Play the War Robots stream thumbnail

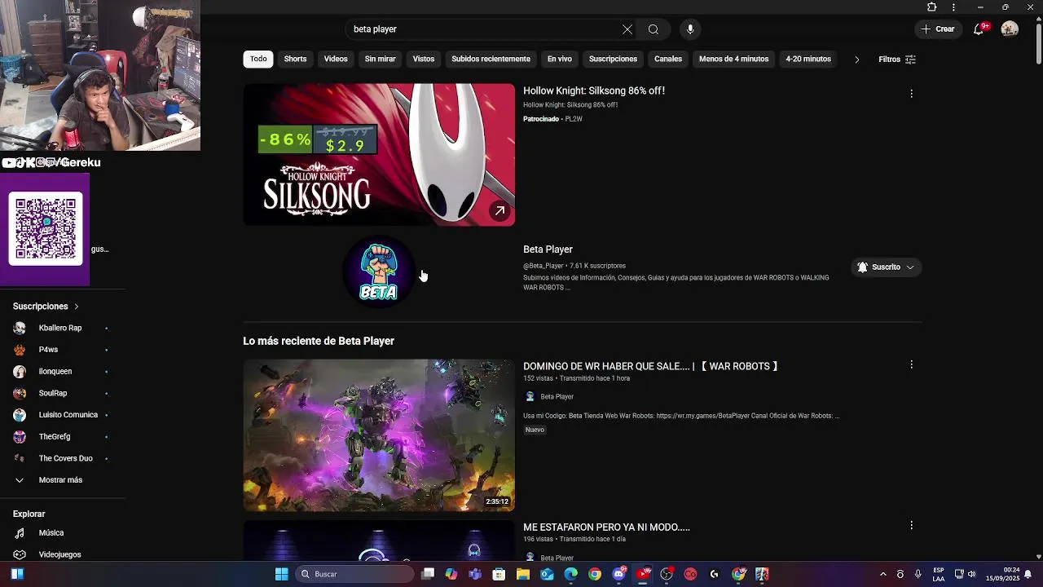[x=379, y=435]
